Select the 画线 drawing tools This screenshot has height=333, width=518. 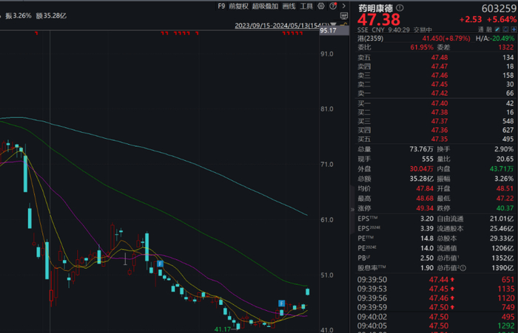click(289, 6)
